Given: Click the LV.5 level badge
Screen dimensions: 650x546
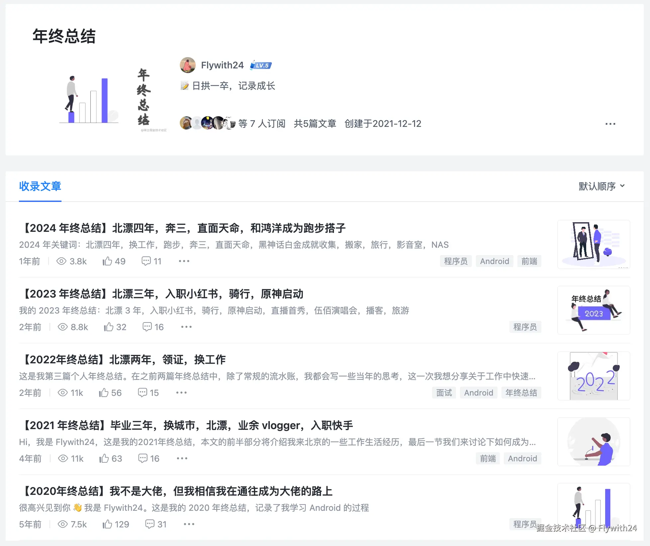Looking at the screenshot, I should pos(261,65).
